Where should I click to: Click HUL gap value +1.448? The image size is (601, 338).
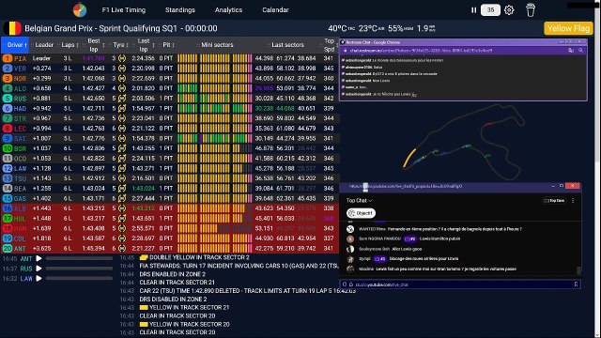point(41,219)
